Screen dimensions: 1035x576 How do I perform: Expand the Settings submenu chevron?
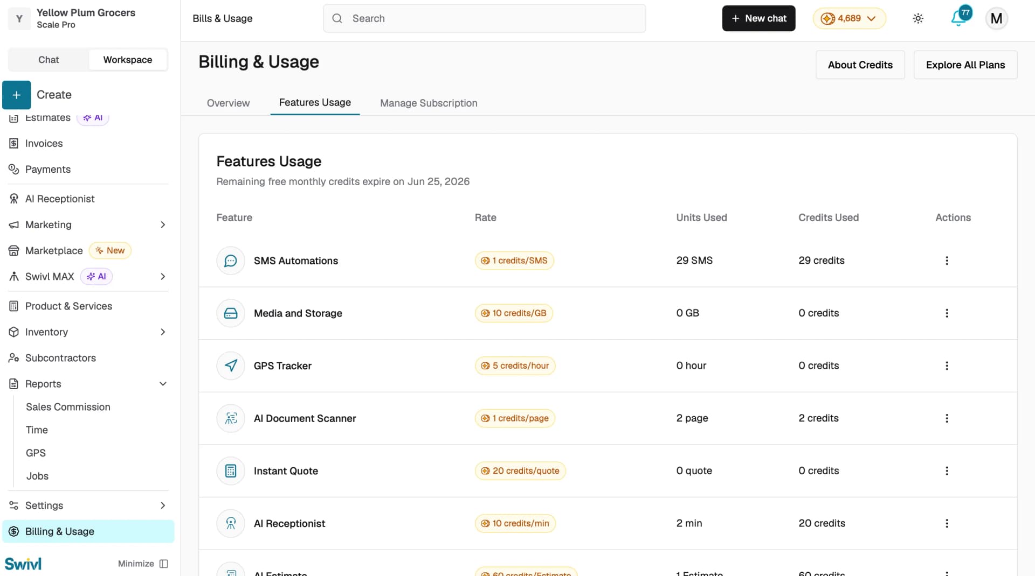163,505
